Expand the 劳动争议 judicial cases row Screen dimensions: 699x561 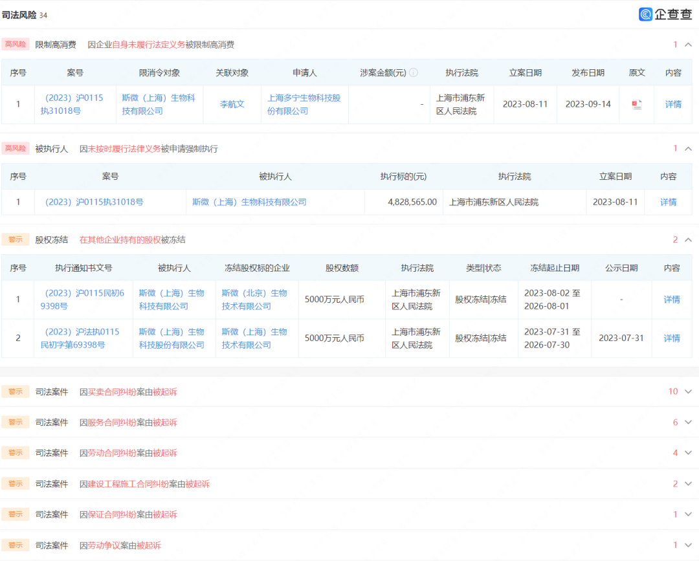pos(687,545)
